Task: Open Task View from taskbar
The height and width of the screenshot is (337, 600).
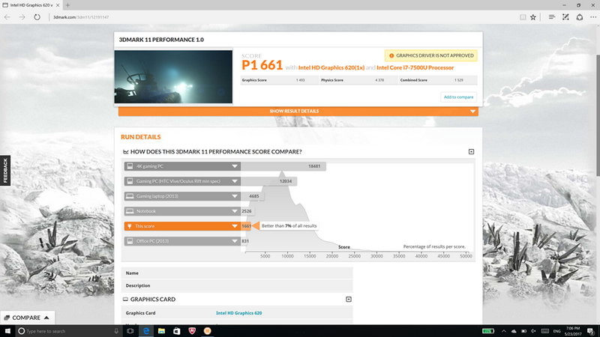Action: pyautogui.click(x=130, y=331)
